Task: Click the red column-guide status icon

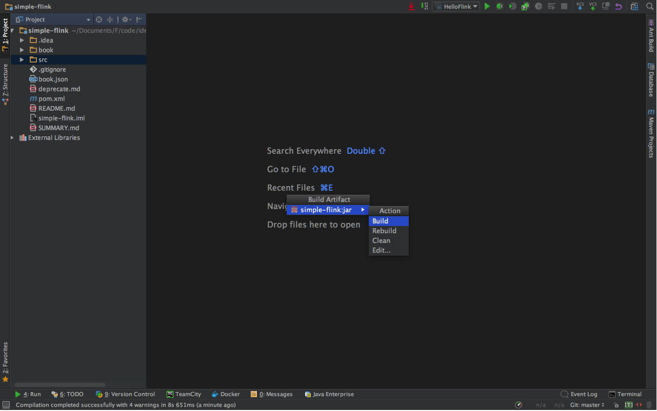Action: click(640, 405)
